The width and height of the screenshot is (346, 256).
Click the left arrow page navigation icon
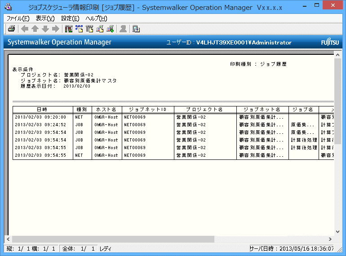point(25,29)
